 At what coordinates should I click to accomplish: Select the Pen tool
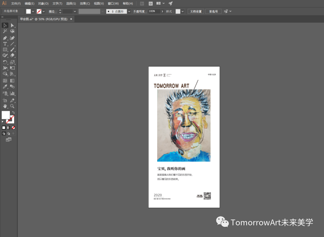(5, 38)
